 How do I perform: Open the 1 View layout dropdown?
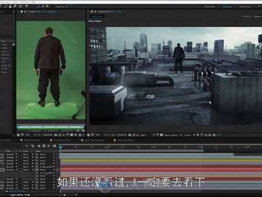point(188,135)
